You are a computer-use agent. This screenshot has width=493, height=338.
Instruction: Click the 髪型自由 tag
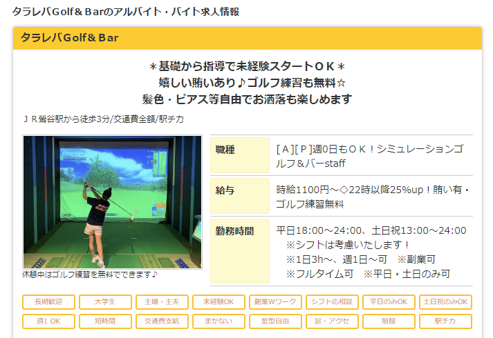click(275, 321)
